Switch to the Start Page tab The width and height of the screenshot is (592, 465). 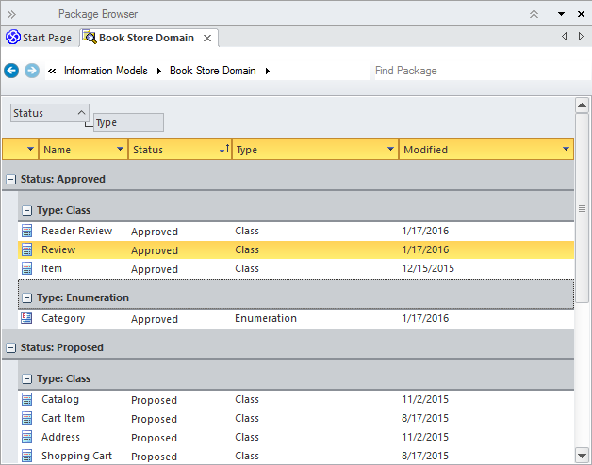point(39,38)
